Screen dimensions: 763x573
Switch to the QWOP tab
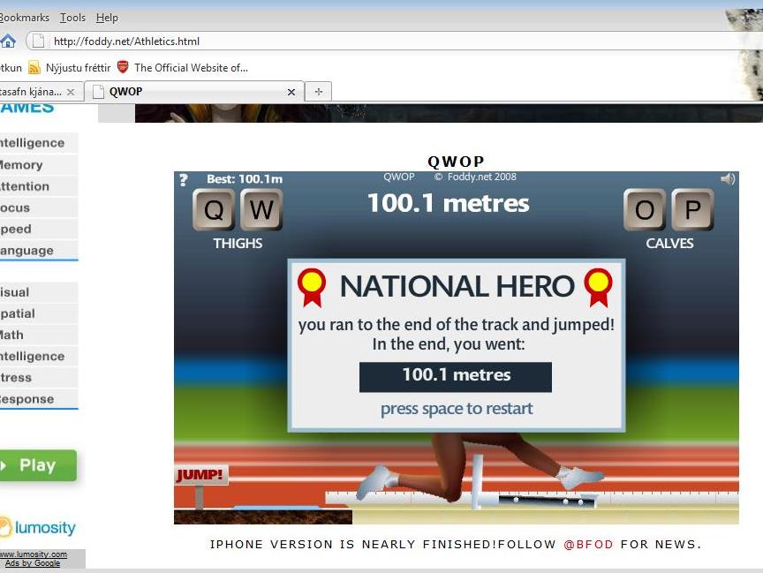point(194,92)
